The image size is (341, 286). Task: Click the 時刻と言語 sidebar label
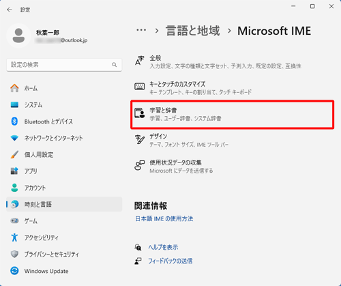coord(38,204)
